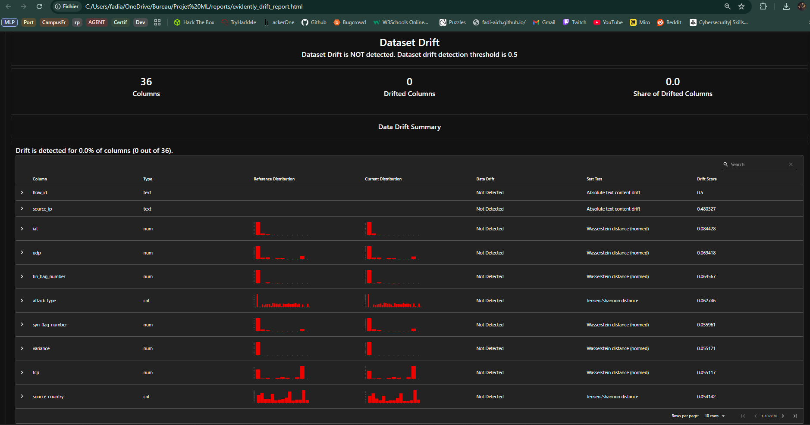This screenshot has width=810, height=425.
Task: Open the Twitch bookmark
Action: tap(575, 22)
